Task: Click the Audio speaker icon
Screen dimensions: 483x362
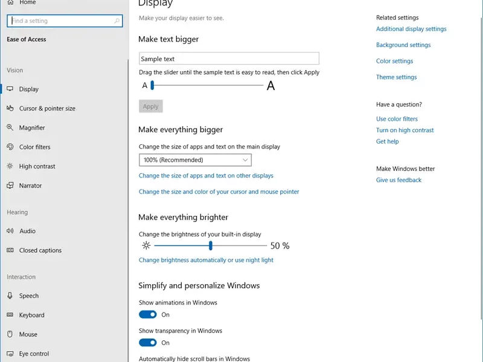Action: [10, 231]
